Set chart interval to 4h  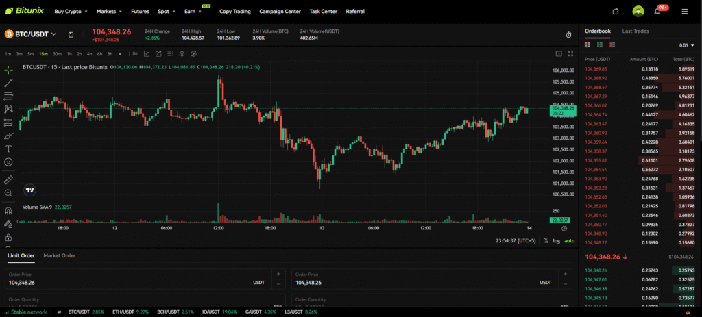click(x=90, y=54)
